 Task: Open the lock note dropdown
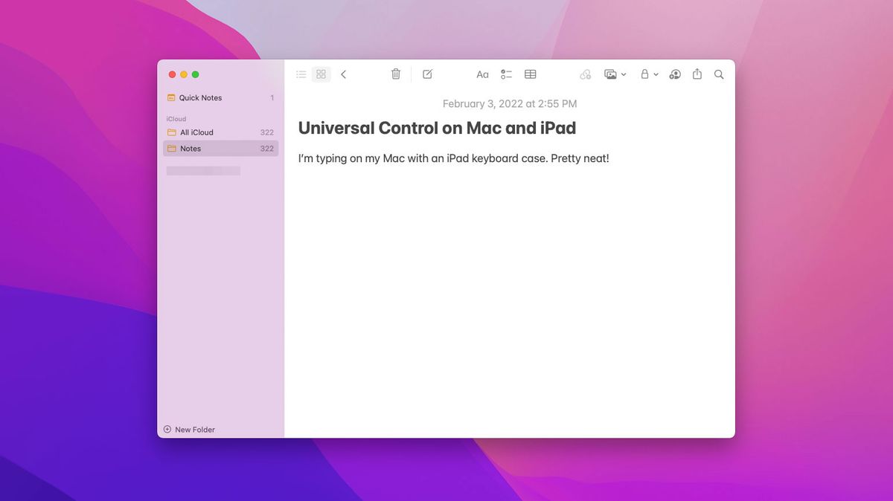[648, 74]
